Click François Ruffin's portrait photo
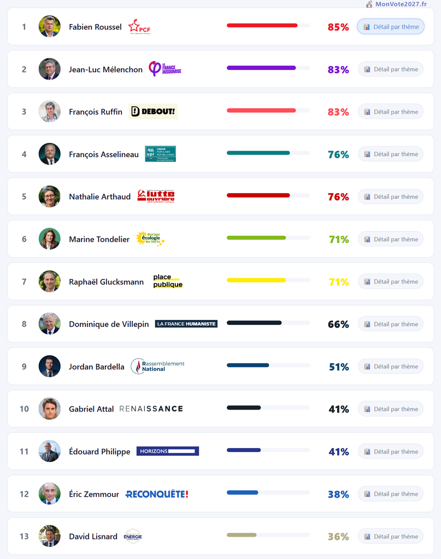This screenshot has width=441, height=559. tap(50, 111)
